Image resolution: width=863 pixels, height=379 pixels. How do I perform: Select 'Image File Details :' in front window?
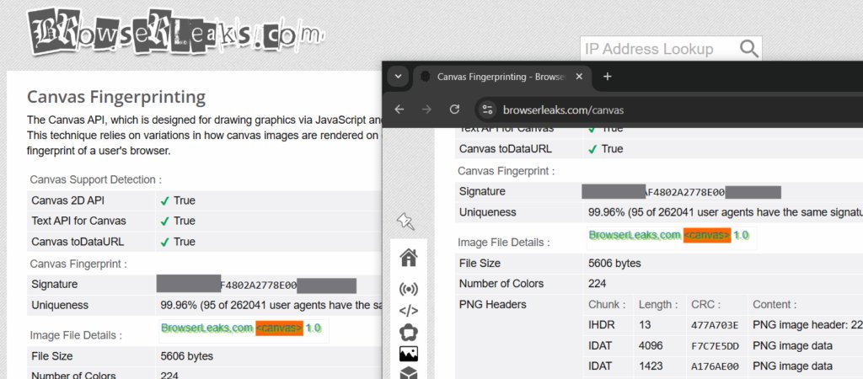pyautogui.click(x=504, y=243)
